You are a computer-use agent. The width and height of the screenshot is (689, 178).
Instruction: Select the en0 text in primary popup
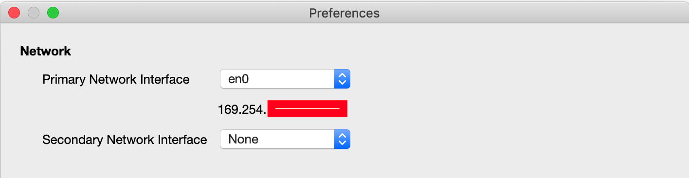click(238, 79)
